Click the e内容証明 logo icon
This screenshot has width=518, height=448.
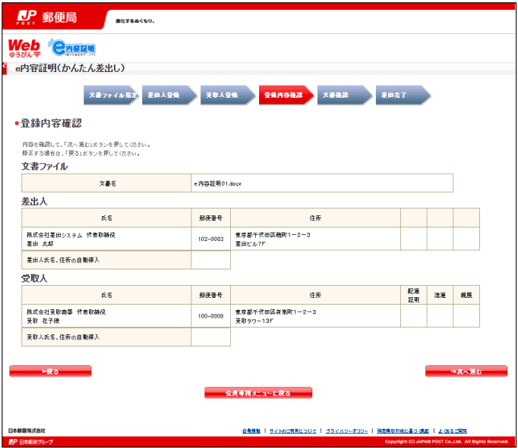pyautogui.click(x=72, y=48)
